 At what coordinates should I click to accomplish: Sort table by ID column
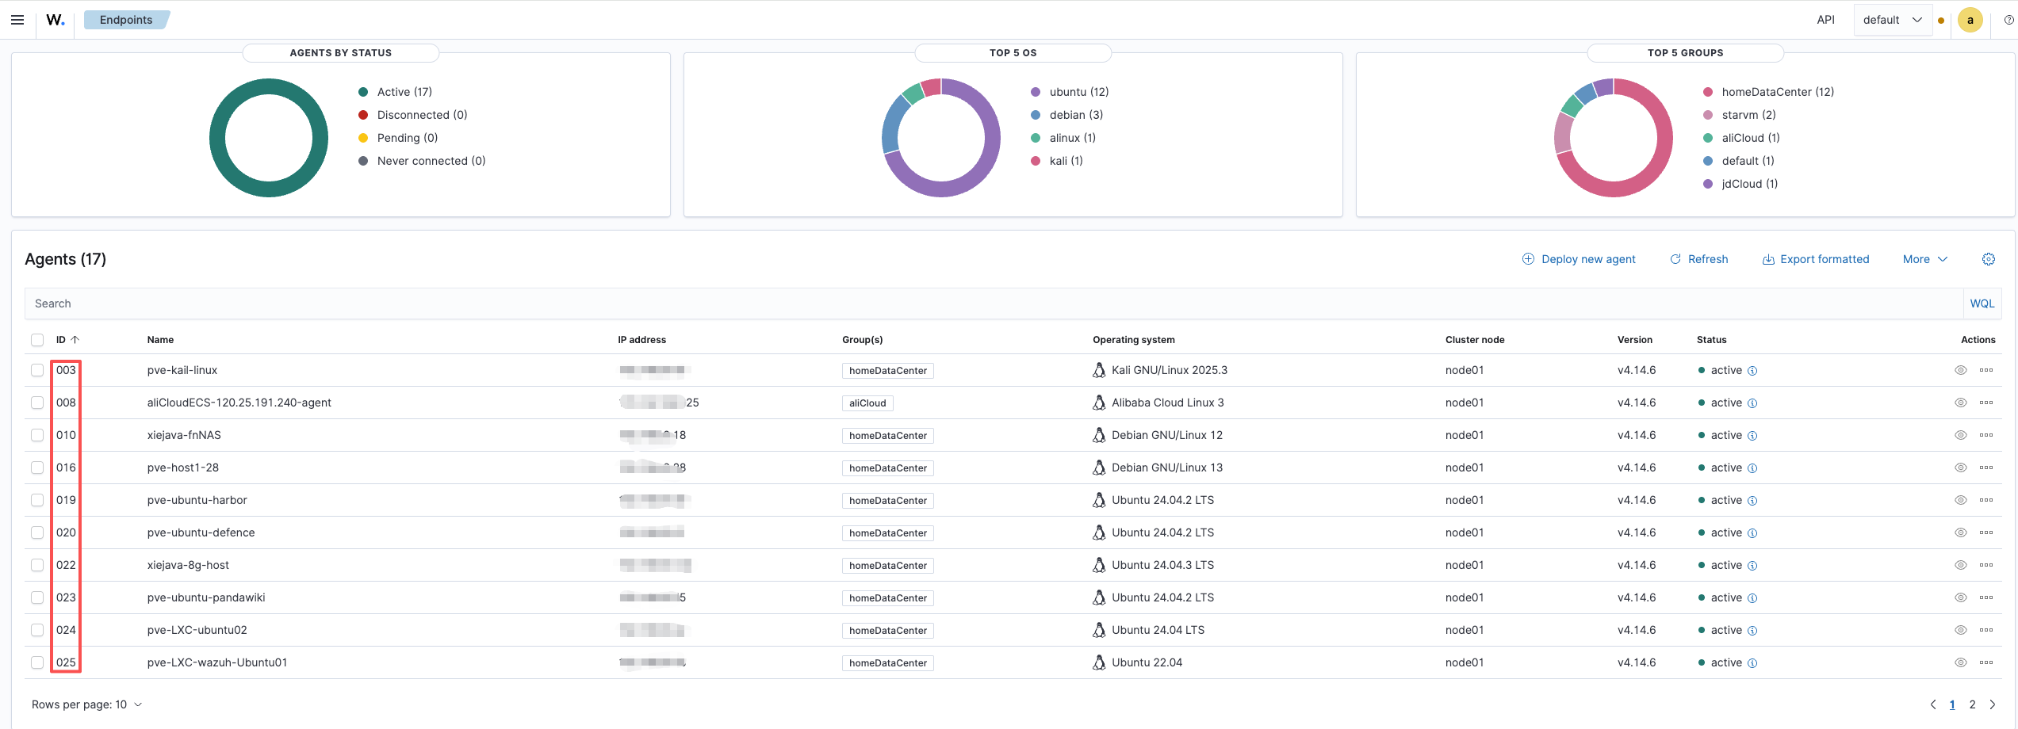pos(67,340)
